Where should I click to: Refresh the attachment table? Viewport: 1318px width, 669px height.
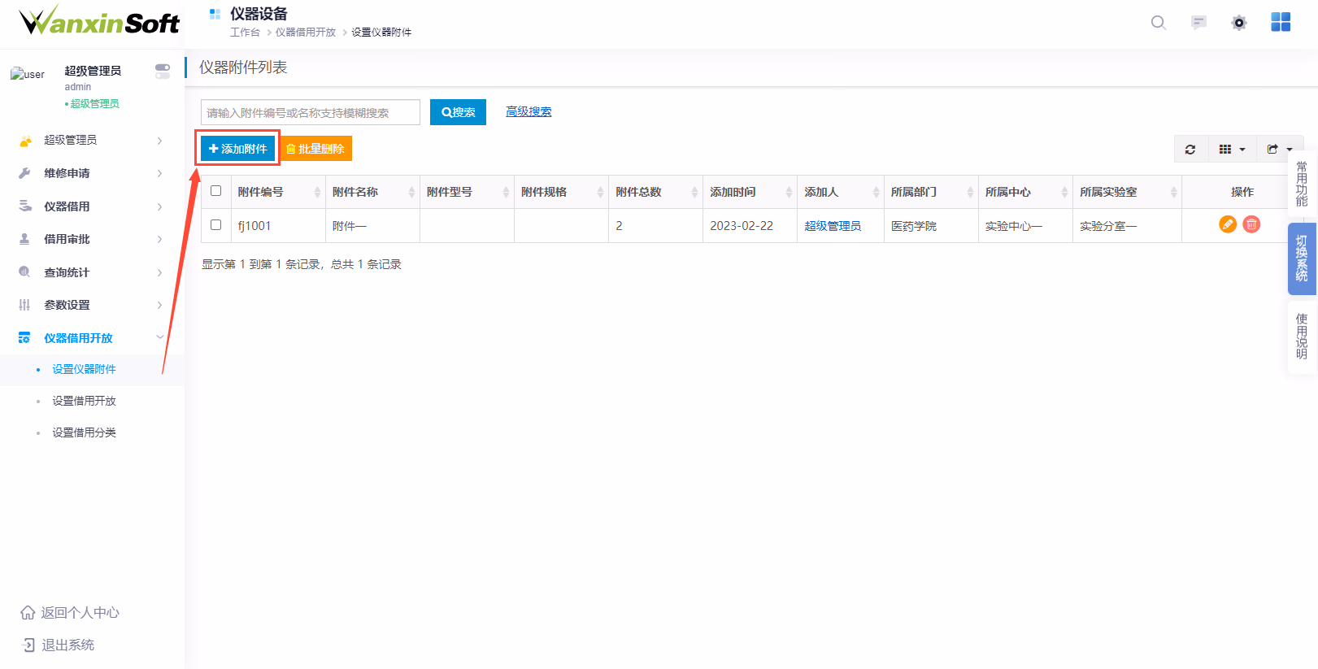1190,150
